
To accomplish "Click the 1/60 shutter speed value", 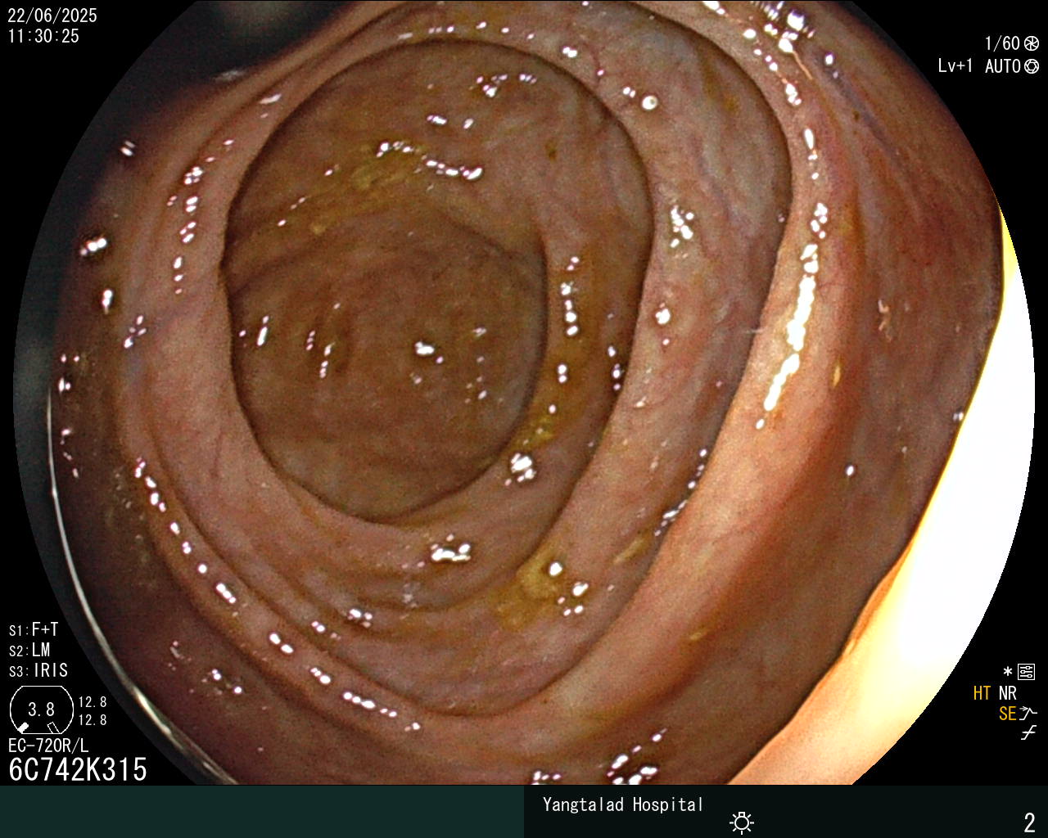I will tap(1002, 43).
